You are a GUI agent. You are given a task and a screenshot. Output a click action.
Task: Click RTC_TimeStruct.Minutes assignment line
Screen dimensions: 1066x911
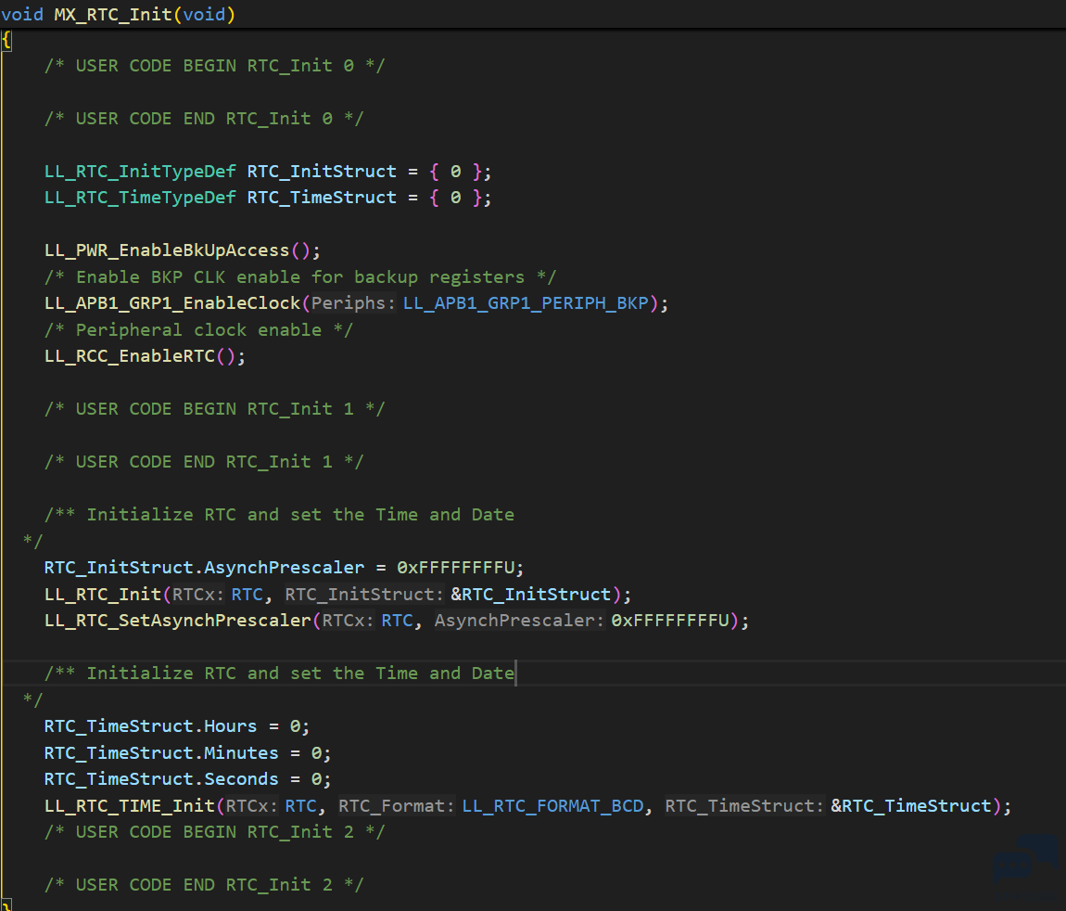point(185,753)
